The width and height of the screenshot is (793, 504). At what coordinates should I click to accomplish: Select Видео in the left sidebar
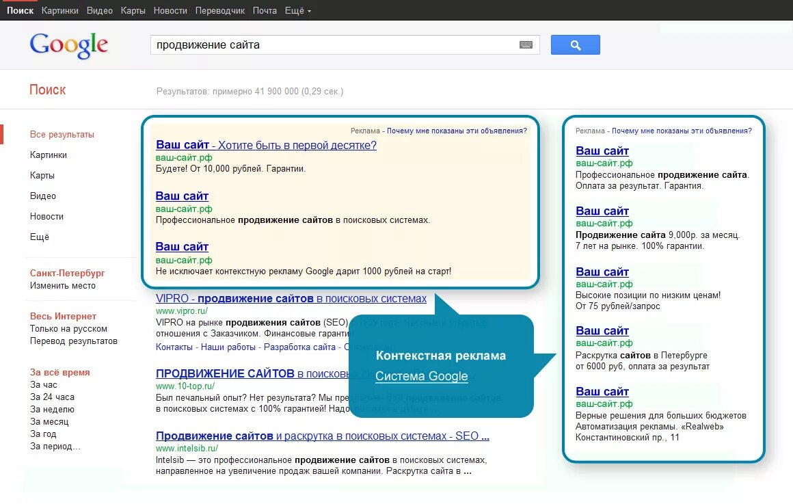tap(43, 196)
